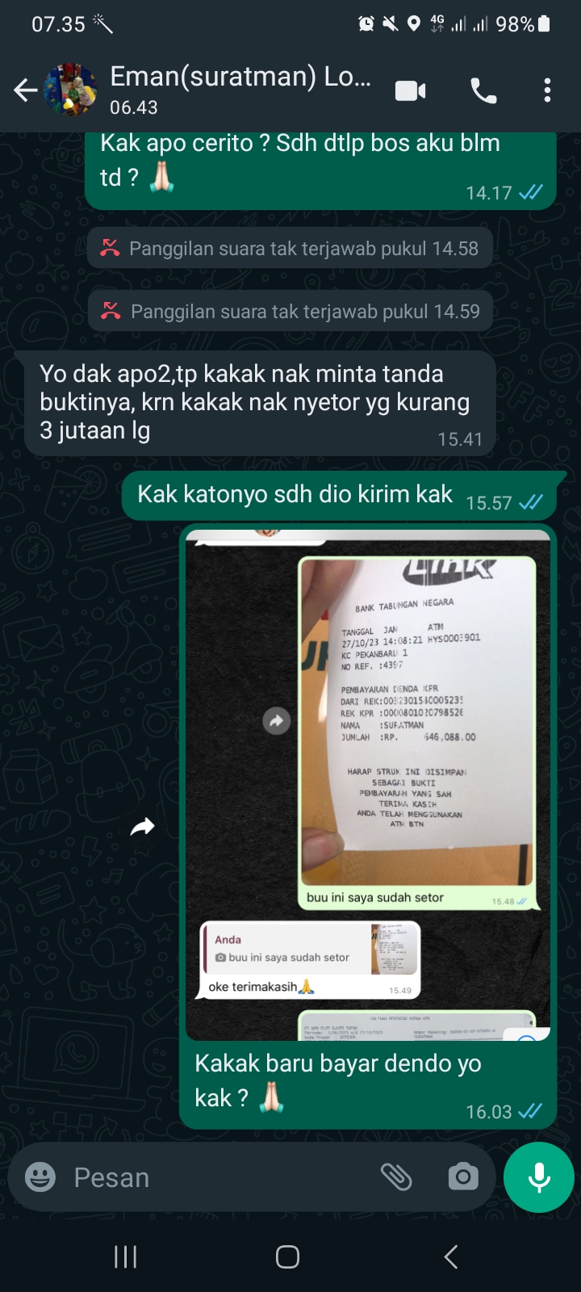The image size is (581, 1292).
Task: Tap the paperclip attachment icon
Action: point(396,1177)
